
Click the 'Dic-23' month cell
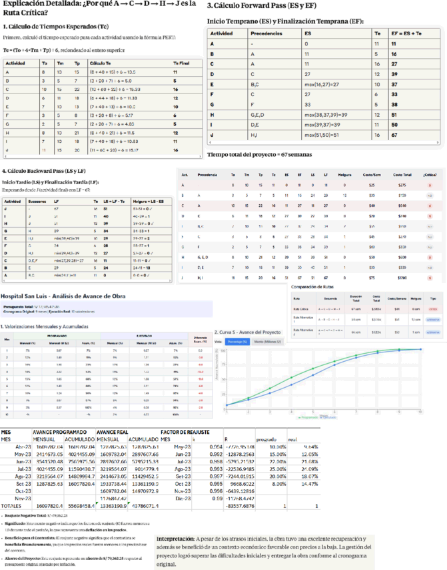pyautogui.click(x=183, y=499)
